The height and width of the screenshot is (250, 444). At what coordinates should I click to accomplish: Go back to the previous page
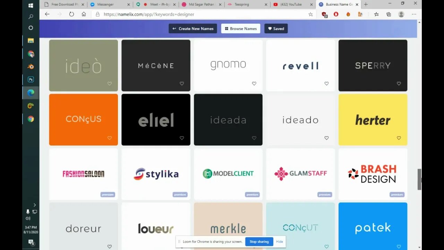pyautogui.click(x=47, y=14)
